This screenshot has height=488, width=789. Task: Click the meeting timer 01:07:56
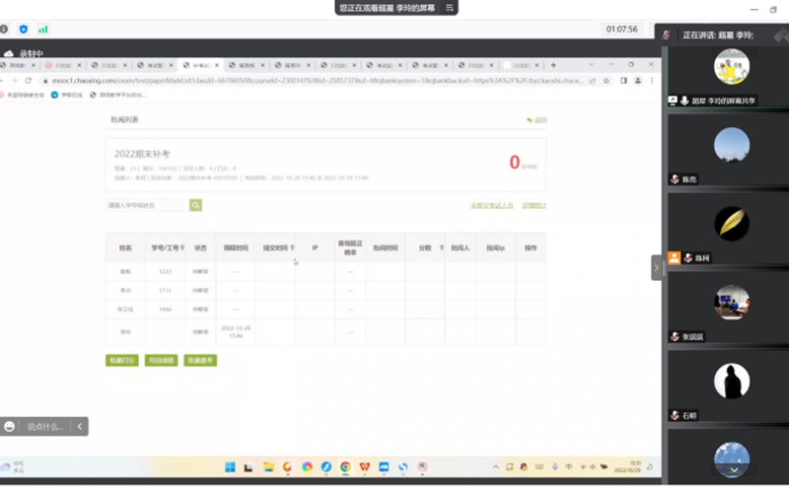point(621,30)
